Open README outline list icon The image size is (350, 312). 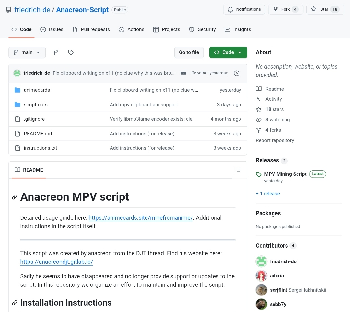point(238,170)
